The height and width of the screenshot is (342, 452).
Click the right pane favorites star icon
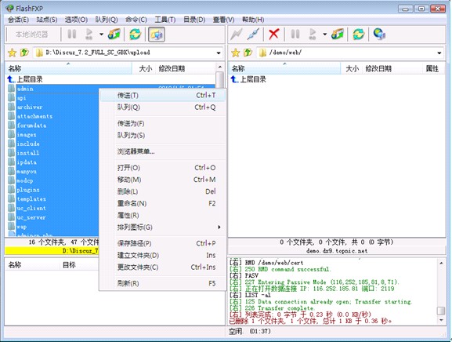tap(236, 53)
